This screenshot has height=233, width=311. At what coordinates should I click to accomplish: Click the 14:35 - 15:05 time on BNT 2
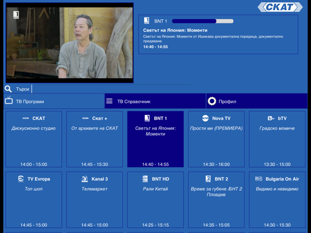click(216, 225)
